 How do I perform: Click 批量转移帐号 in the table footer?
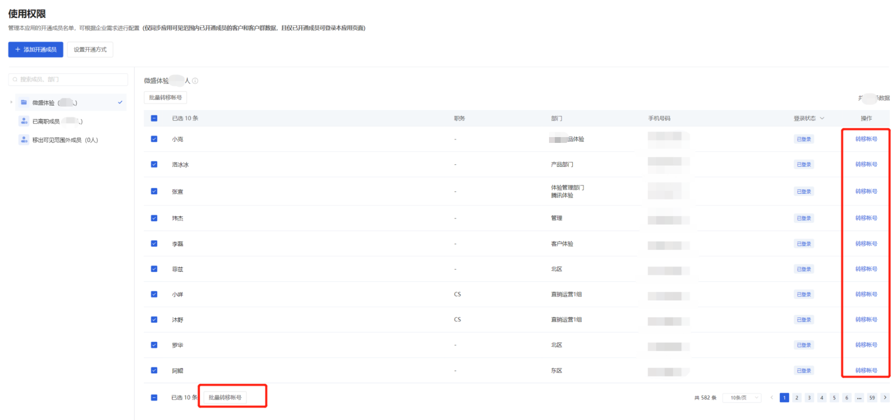tap(225, 397)
